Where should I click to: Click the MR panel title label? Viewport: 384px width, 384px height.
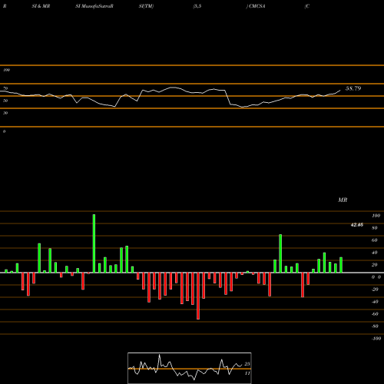click(x=343, y=200)
